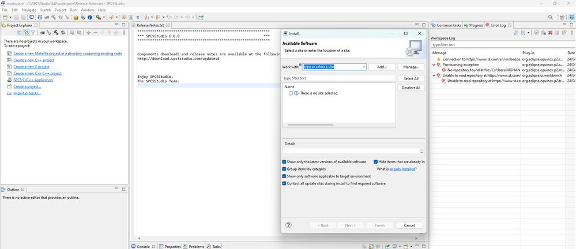Click Clear Log Viewer icon in Error Log
The image size is (576, 249).
pyautogui.click(x=543, y=33)
